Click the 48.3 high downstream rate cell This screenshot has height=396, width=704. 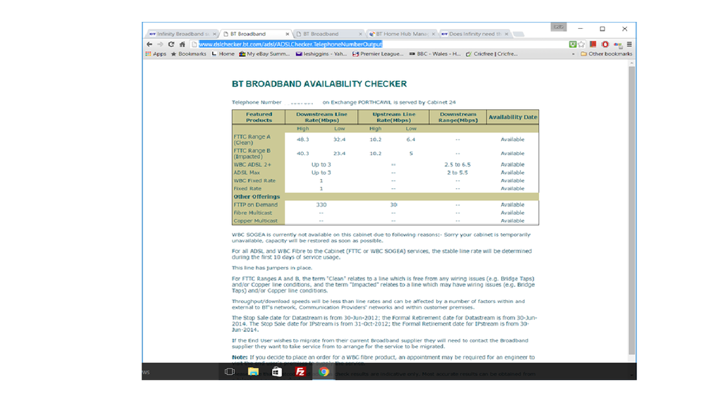(x=302, y=140)
